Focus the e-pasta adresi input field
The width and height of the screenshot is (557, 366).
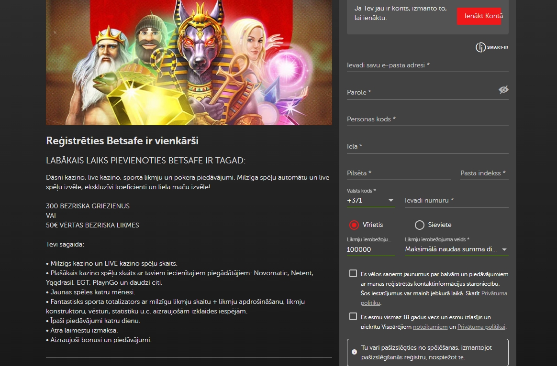(428, 65)
